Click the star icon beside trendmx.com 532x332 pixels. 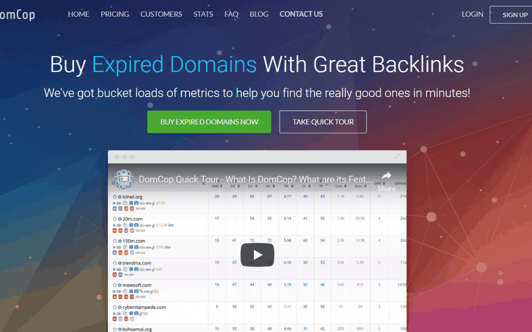[x=115, y=263]
